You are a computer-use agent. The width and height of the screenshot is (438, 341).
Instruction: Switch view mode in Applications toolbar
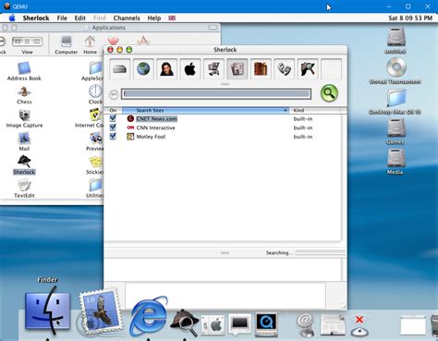(27, 42)
